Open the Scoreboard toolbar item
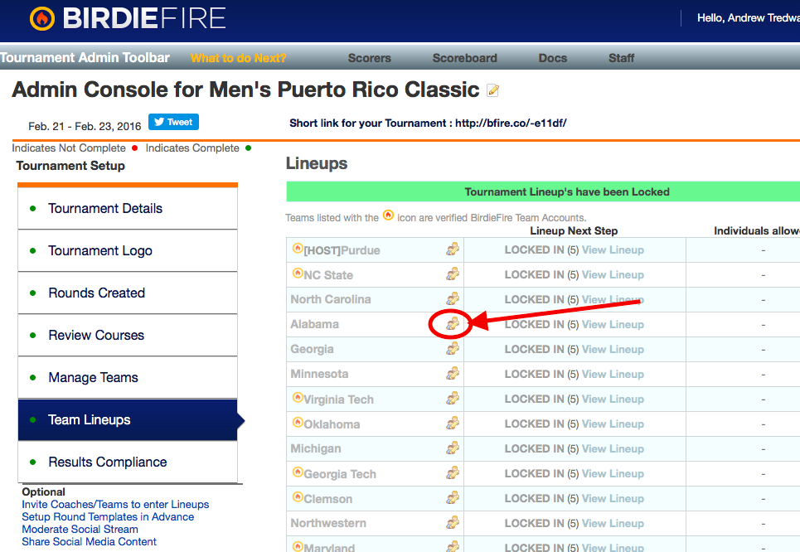 [464, 58]
